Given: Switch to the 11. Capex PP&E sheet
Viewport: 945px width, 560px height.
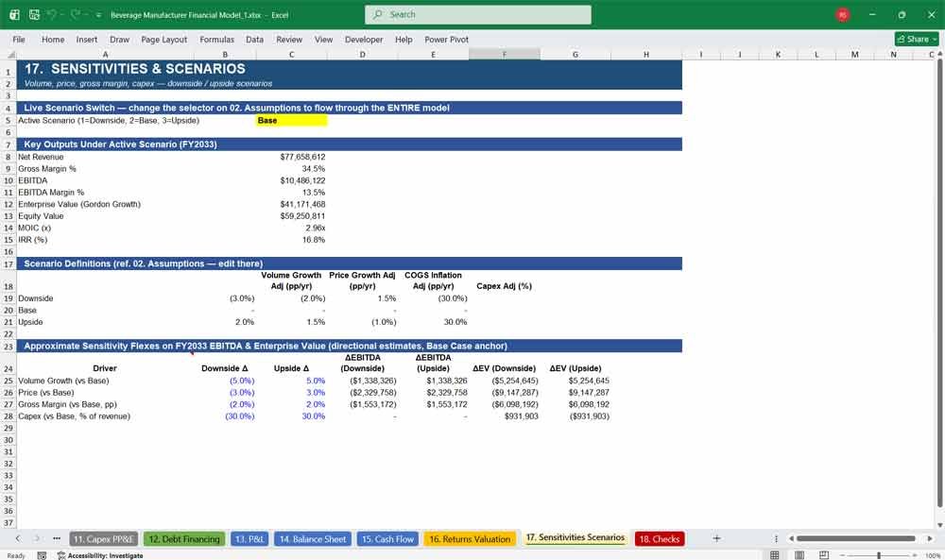Looking at the screenshot, I should click(104, 539).
